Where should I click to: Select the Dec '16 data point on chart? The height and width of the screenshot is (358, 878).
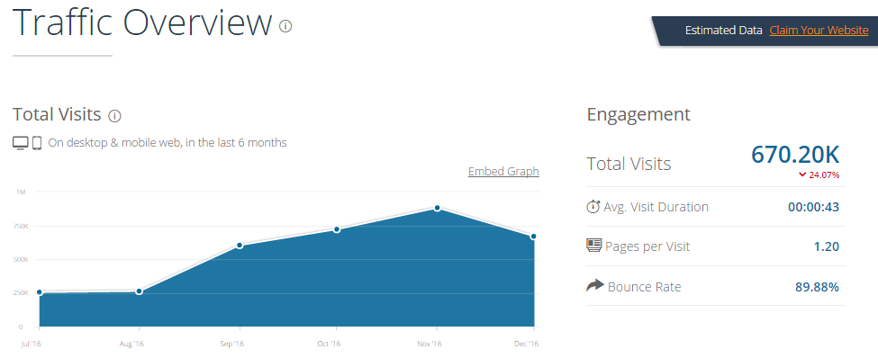[x=534, y=237]
